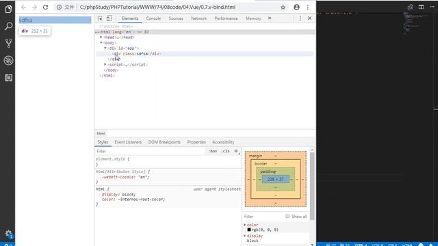Toggle the :hov element state button
Image resolution: width=438 pixels, height=246 pixels.
click(213, 151)
